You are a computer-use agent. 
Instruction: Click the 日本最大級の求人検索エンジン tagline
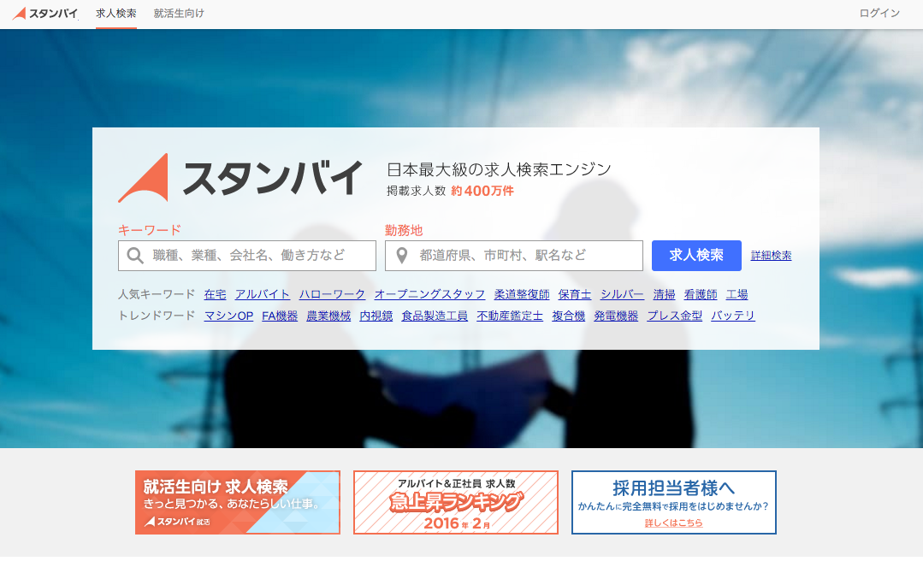tap(499, 169)
